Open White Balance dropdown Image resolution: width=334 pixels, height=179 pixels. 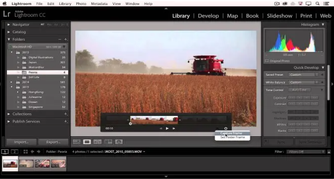(303, 83)
